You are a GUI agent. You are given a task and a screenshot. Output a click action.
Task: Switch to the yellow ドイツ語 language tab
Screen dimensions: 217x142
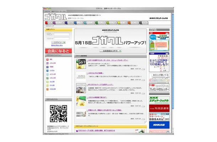pyautogui.click(x=122, y=23)
